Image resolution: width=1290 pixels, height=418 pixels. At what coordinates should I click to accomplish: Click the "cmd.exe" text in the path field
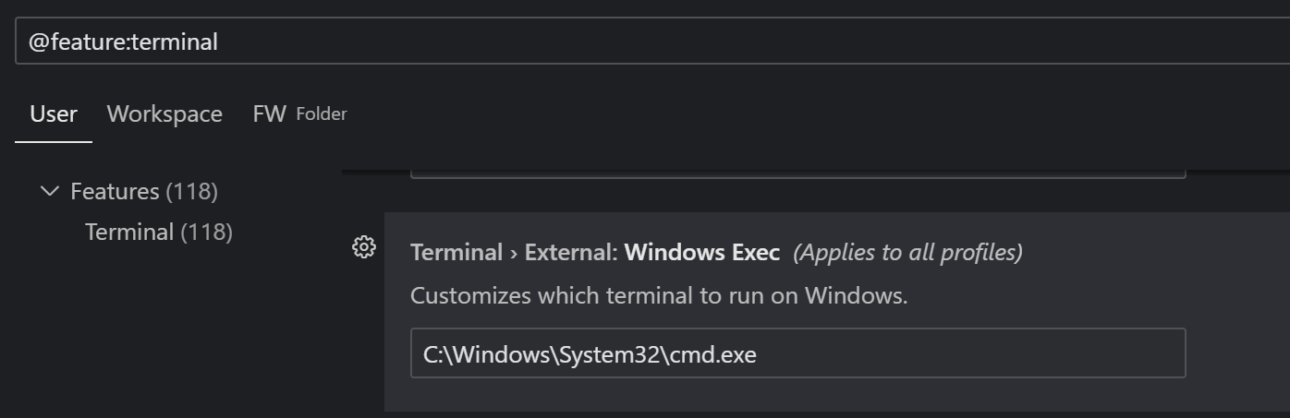point(720,354)
